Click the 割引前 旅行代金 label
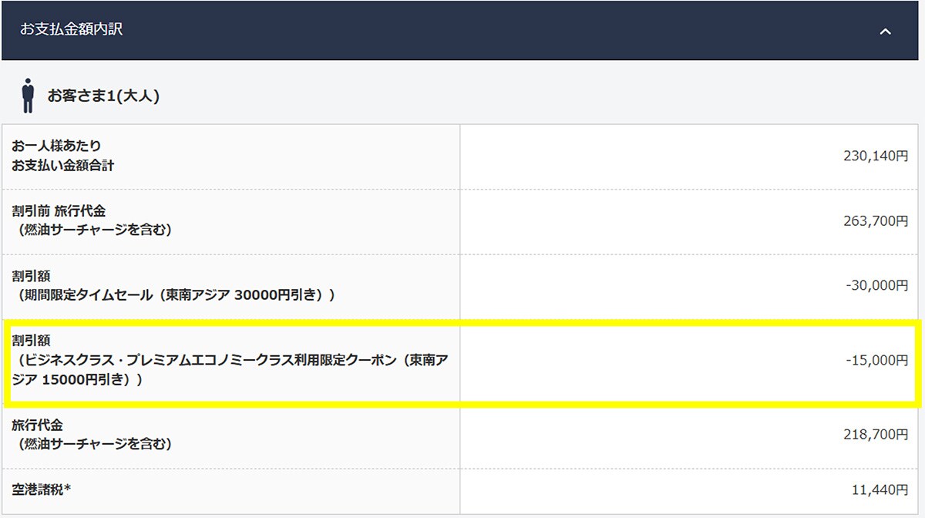The width and height of the screenshot is (925, 518). [59, 211]
